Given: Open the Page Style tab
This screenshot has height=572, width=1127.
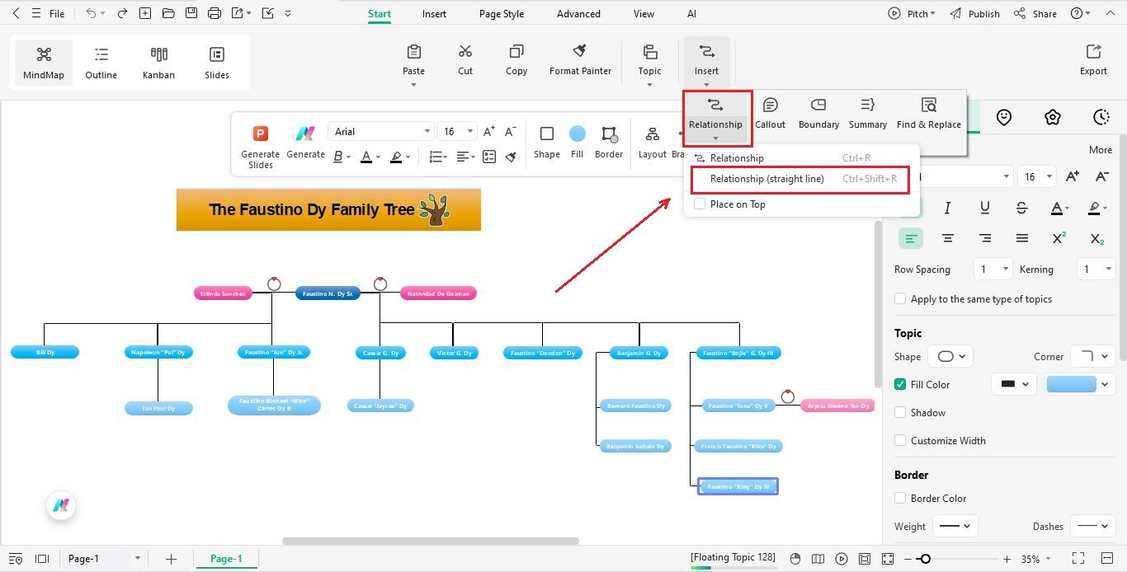Looking at the screenshot, I should pos(502,14).
